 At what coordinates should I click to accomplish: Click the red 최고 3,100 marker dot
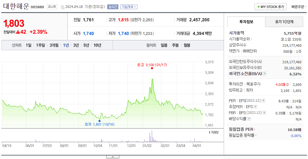tap(152, 68)
